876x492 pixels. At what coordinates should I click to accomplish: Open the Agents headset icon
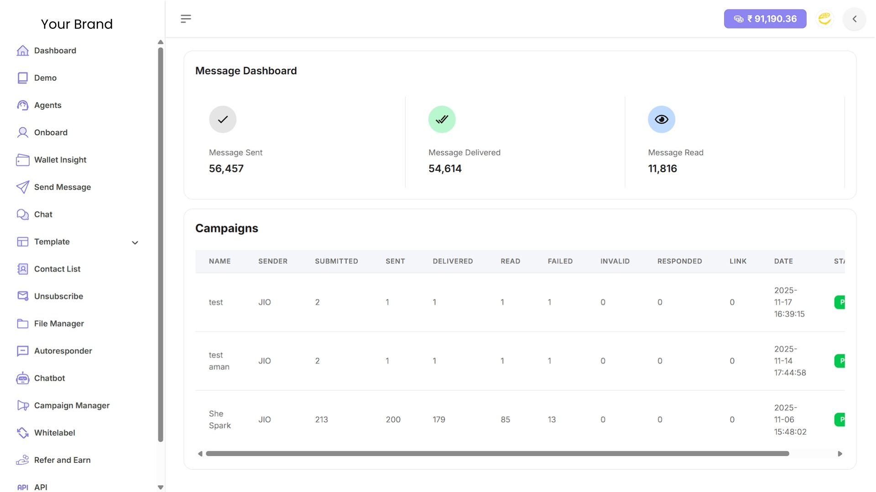(x=22, y=105)
